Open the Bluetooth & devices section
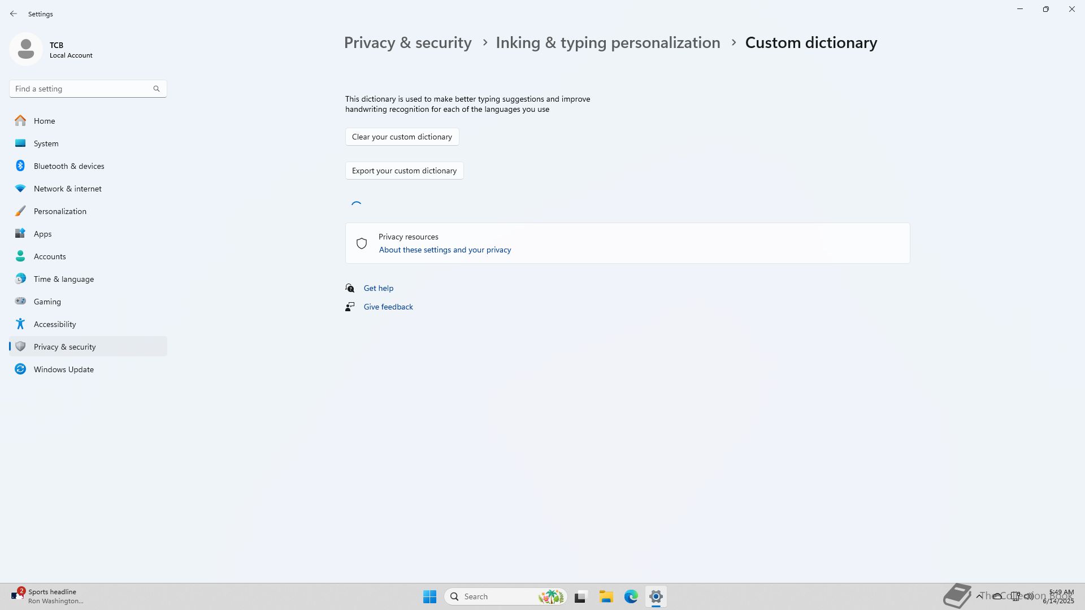 [x=68, y=166]
